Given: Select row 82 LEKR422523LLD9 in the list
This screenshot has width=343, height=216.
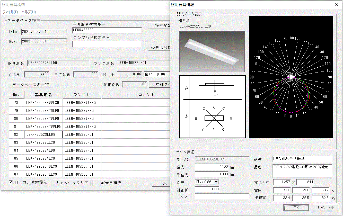Looking at the screenshot, I should pyautogui.click(x=43, y=134).
